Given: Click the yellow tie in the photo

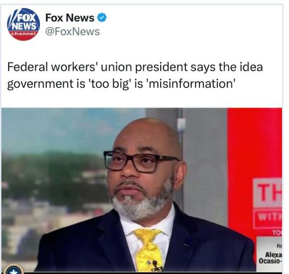Looking at the screenshot, I should click(x=149, y=250).
